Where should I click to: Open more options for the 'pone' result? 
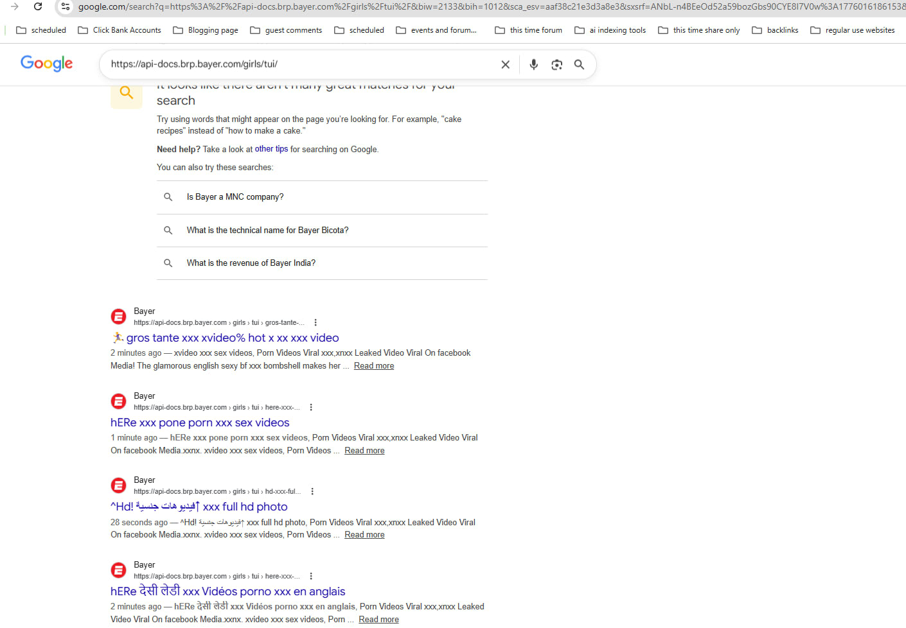point(311,408)
